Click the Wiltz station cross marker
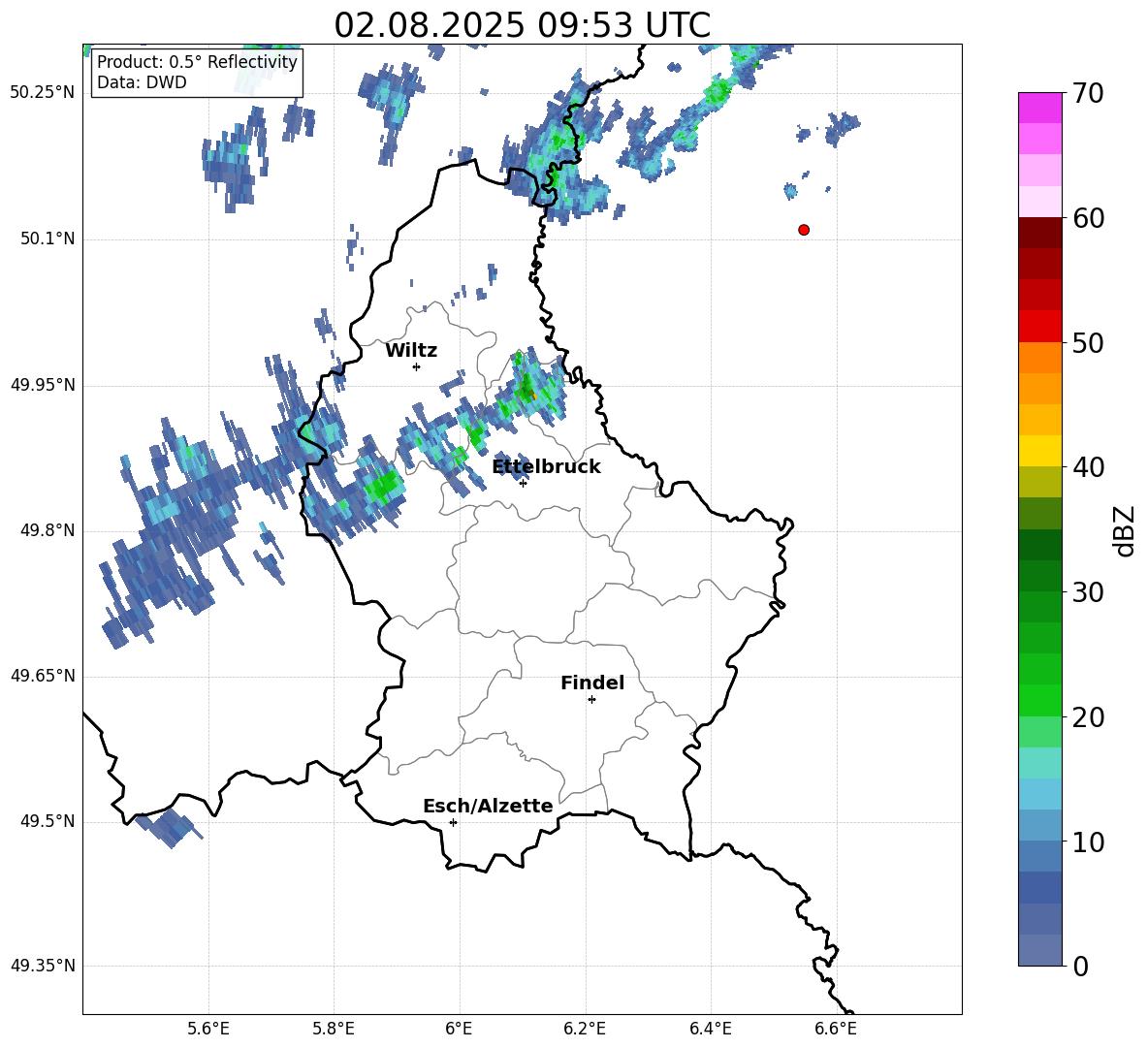Image resolution: width=1148 pixels, height=1048 pixels. coord(417,366)
